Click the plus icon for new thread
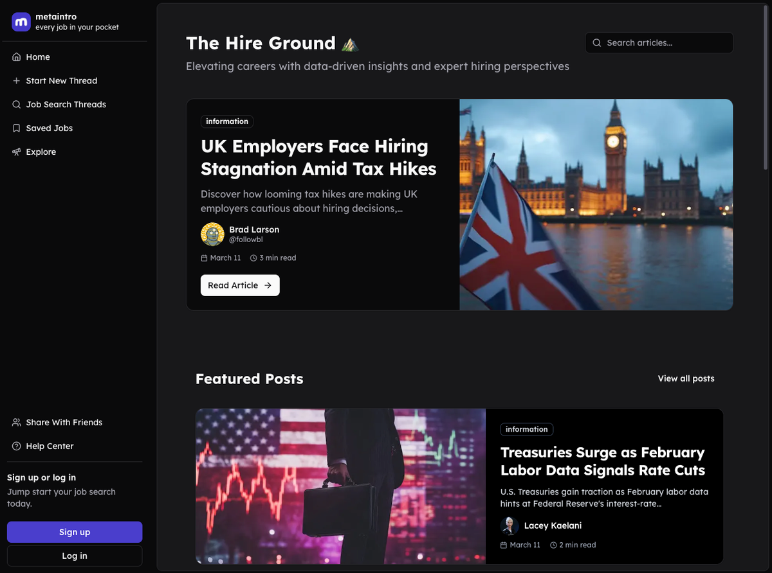The width and height of the screenshot is (772, 573). [17, 81]
